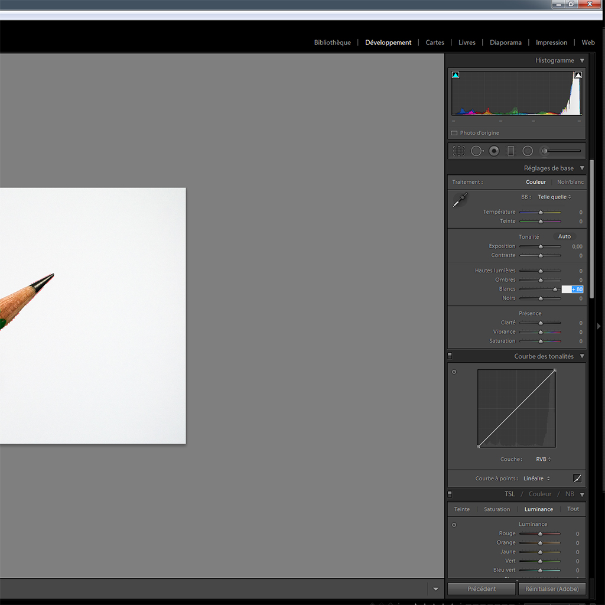
Task: Choose the Red Eye Correction tool
Action: click(x=494, y=151)
